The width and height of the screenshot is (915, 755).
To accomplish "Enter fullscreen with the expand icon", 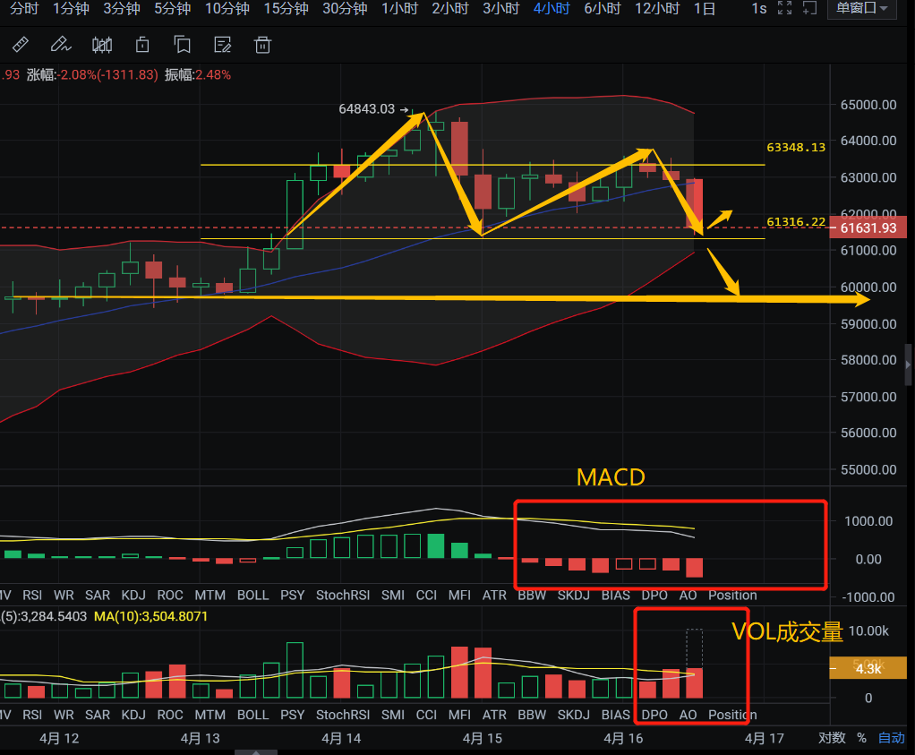I will tap(784, 9).
